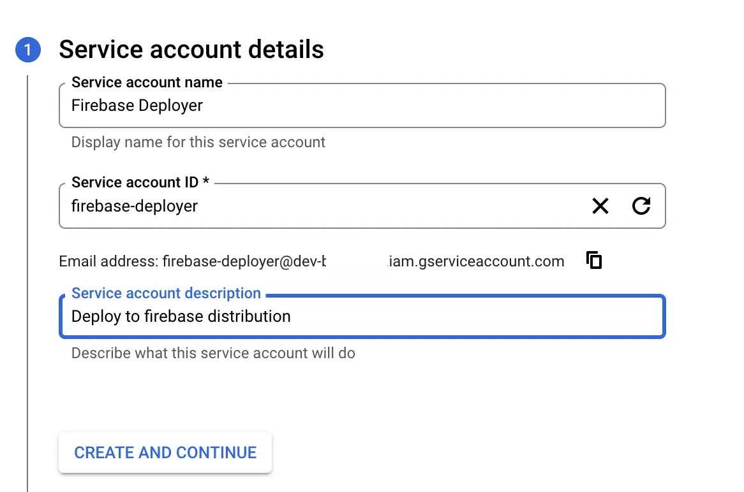Click the Create and Continue button

pyautogui.click(x=165, y=452)
